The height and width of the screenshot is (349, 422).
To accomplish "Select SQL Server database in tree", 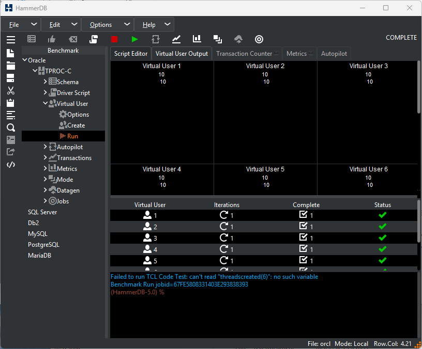I will point(42,212).
